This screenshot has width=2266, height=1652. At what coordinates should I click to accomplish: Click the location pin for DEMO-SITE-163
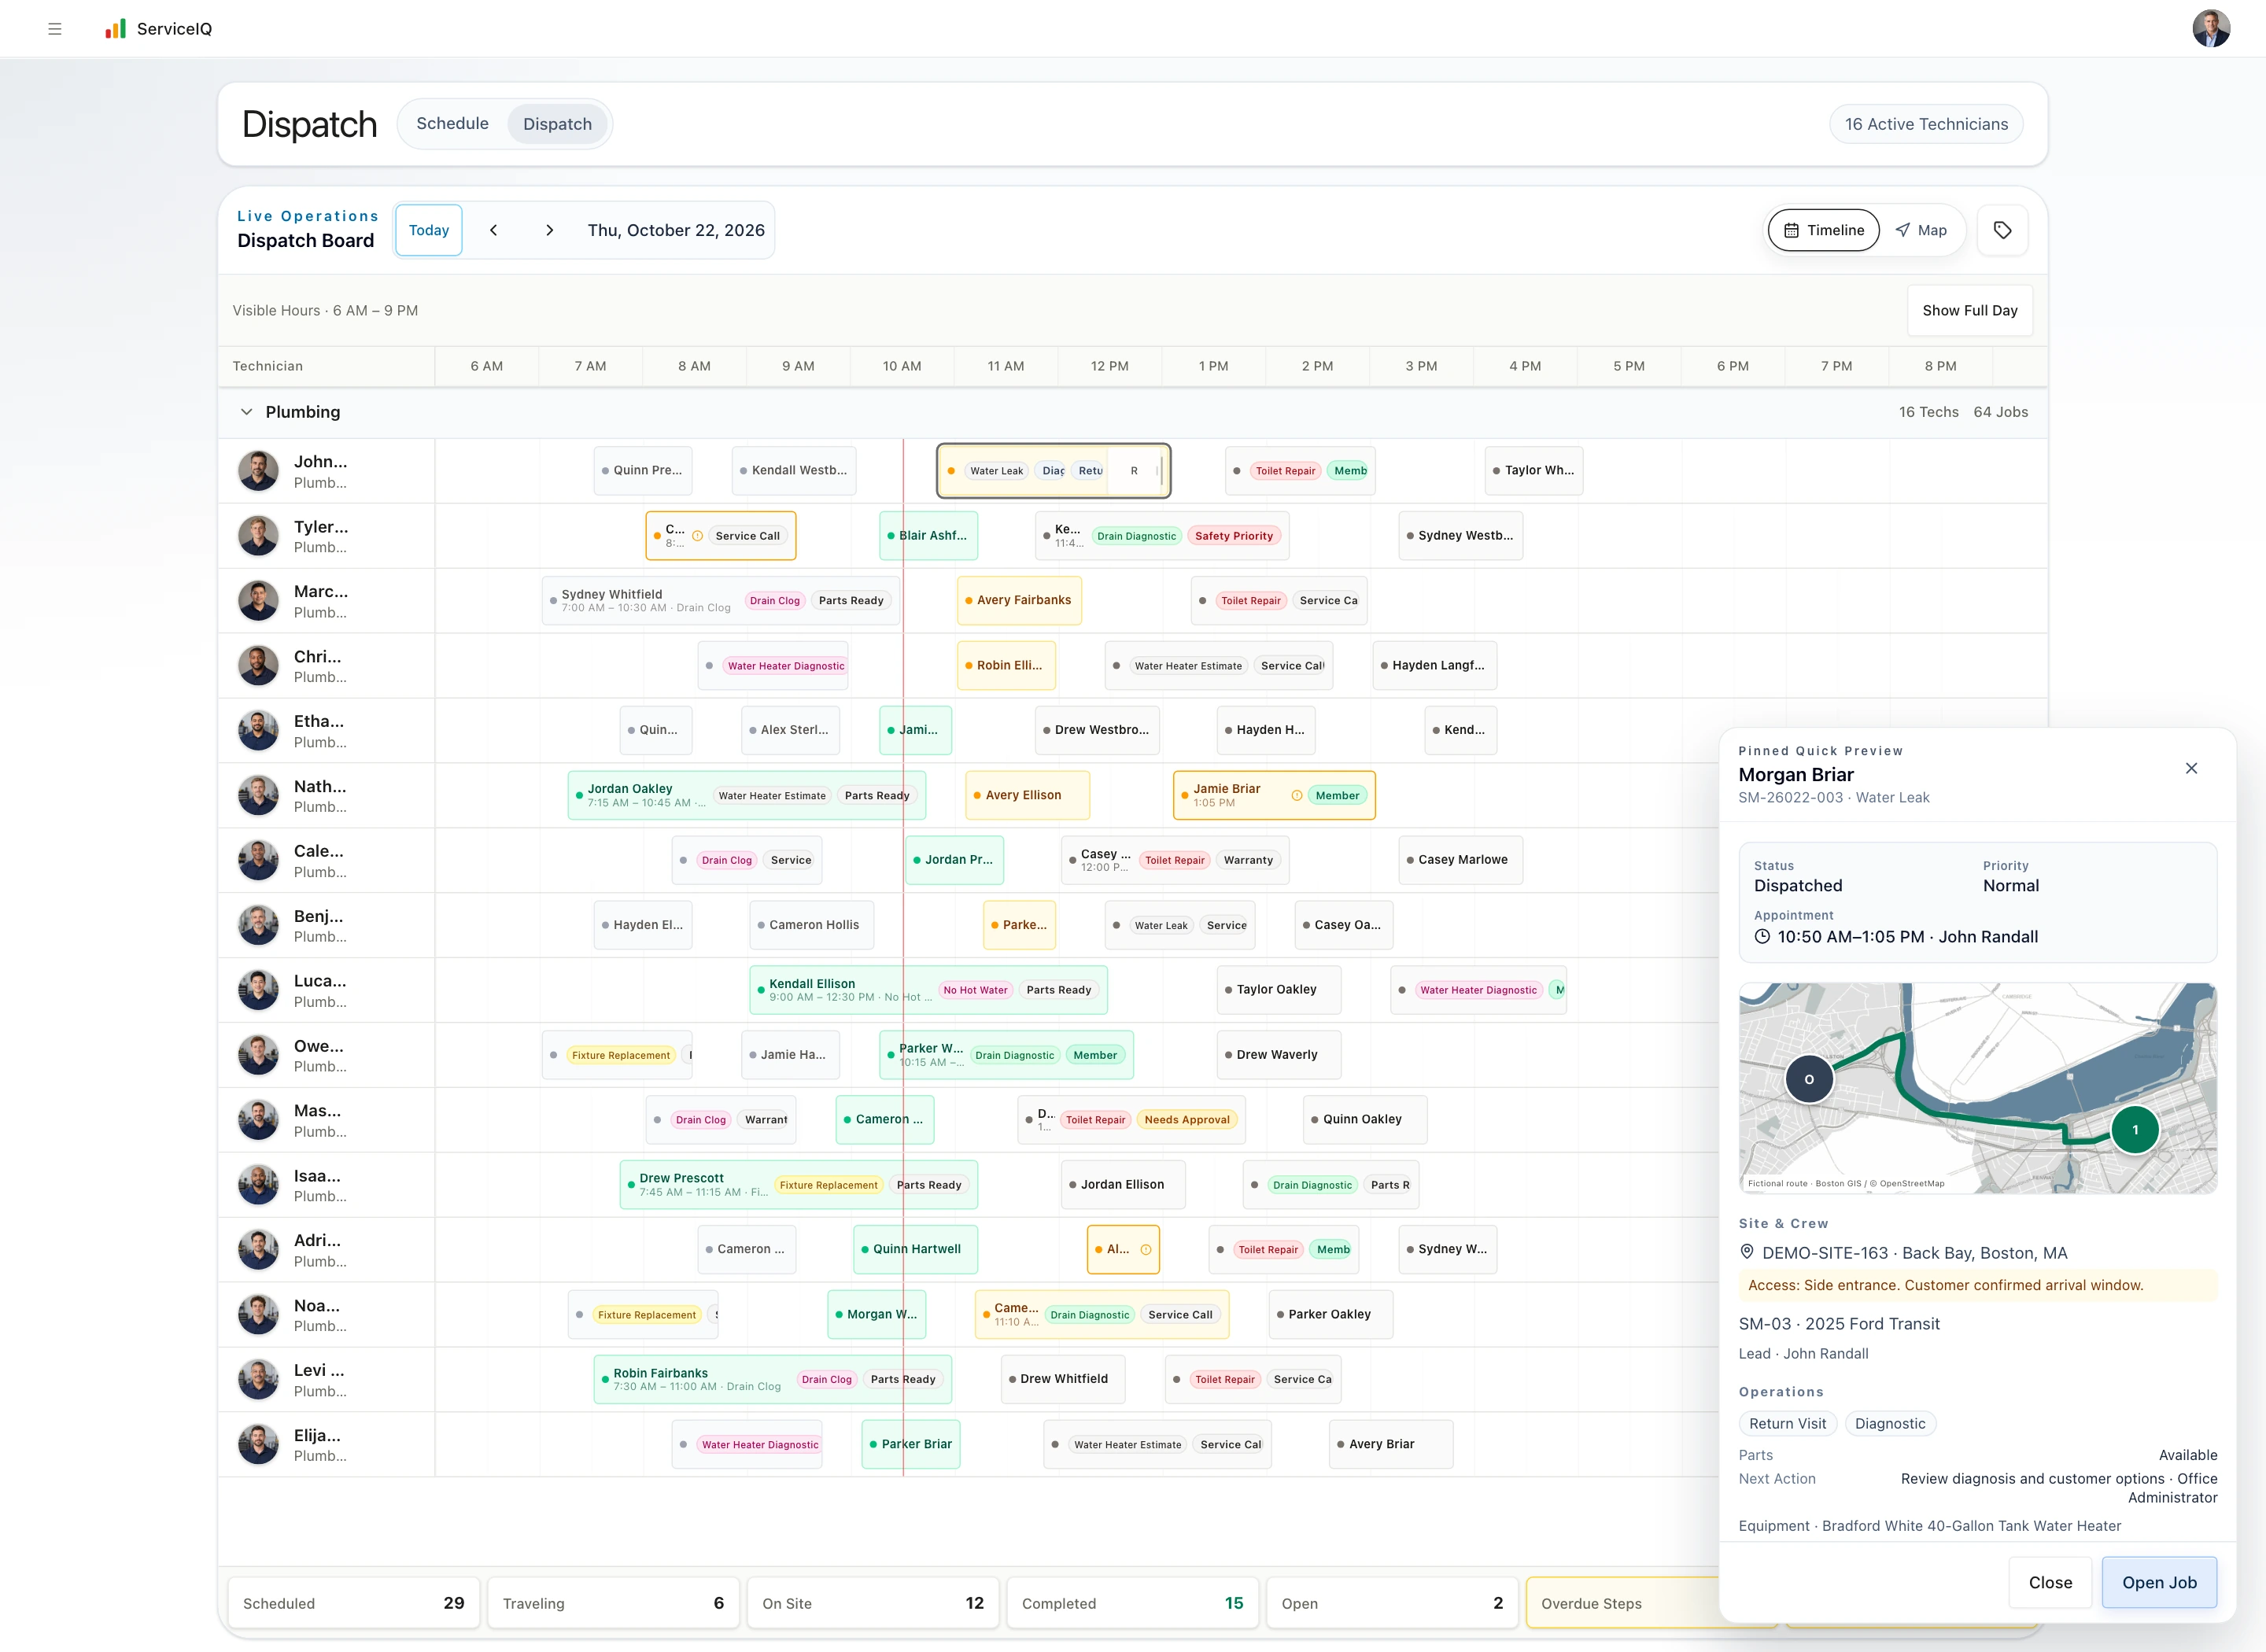click(x=1747, y=1252)
